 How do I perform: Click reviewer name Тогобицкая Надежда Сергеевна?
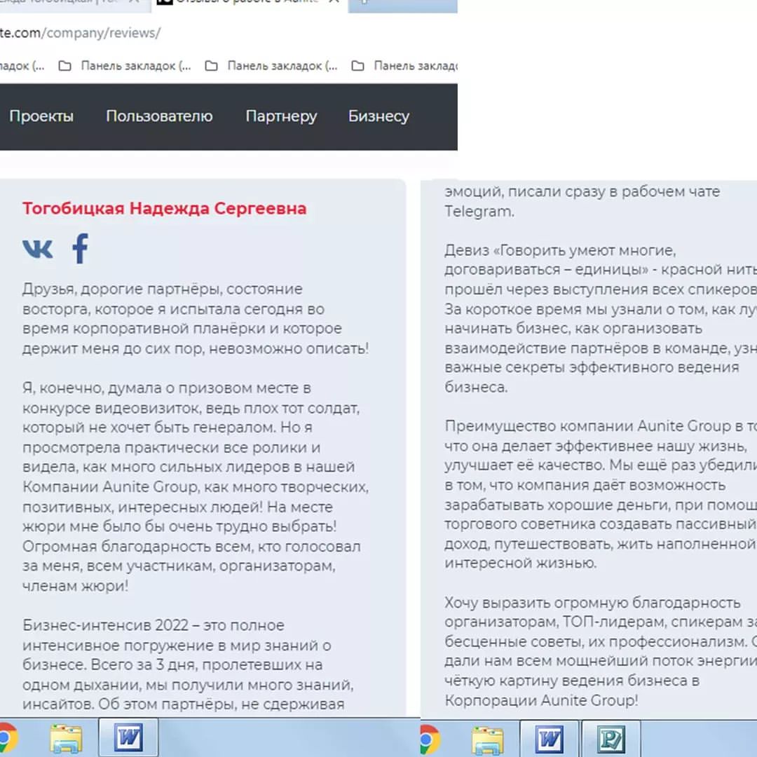point(164,209)
